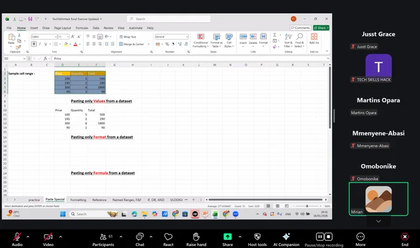Open Host tools in Zoom toolbar
Viewport: 420px width, 248px height.
[x=257, y=239]
